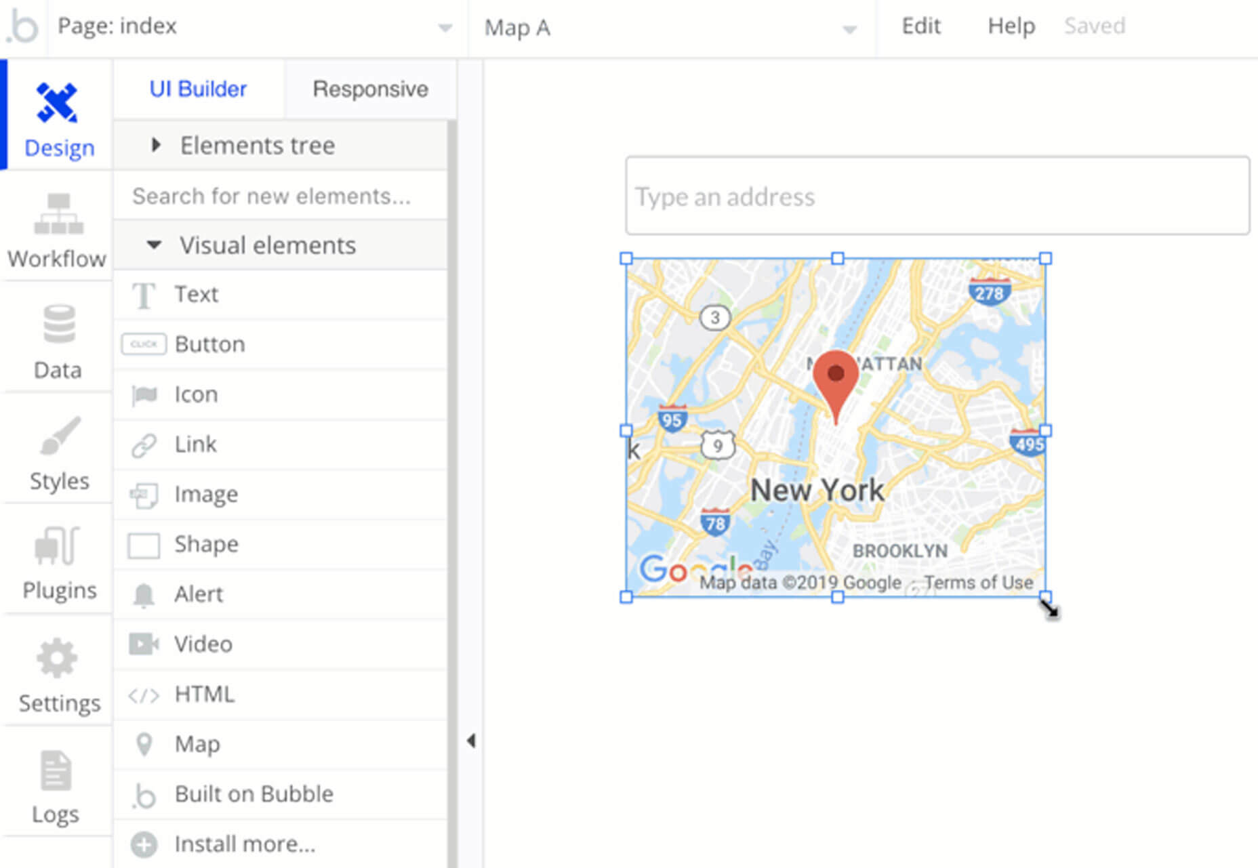
Task: Select the Video camera icon
Action: coord(144,644)
